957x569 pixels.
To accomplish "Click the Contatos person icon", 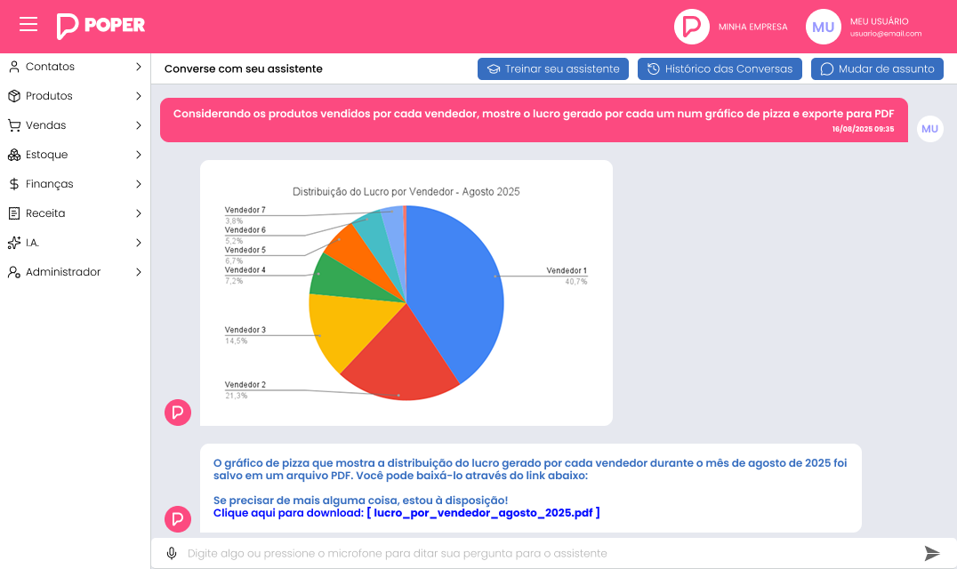I will pos(14,67).
